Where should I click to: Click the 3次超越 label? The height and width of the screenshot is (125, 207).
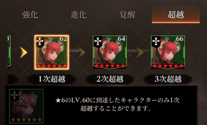[168, 79]
